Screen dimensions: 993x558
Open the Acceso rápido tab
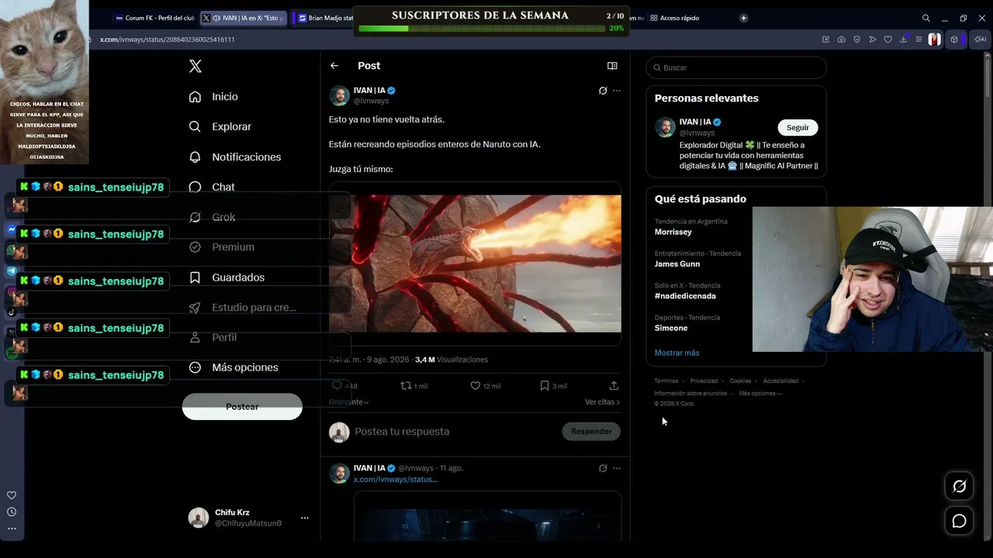(675, 18)
